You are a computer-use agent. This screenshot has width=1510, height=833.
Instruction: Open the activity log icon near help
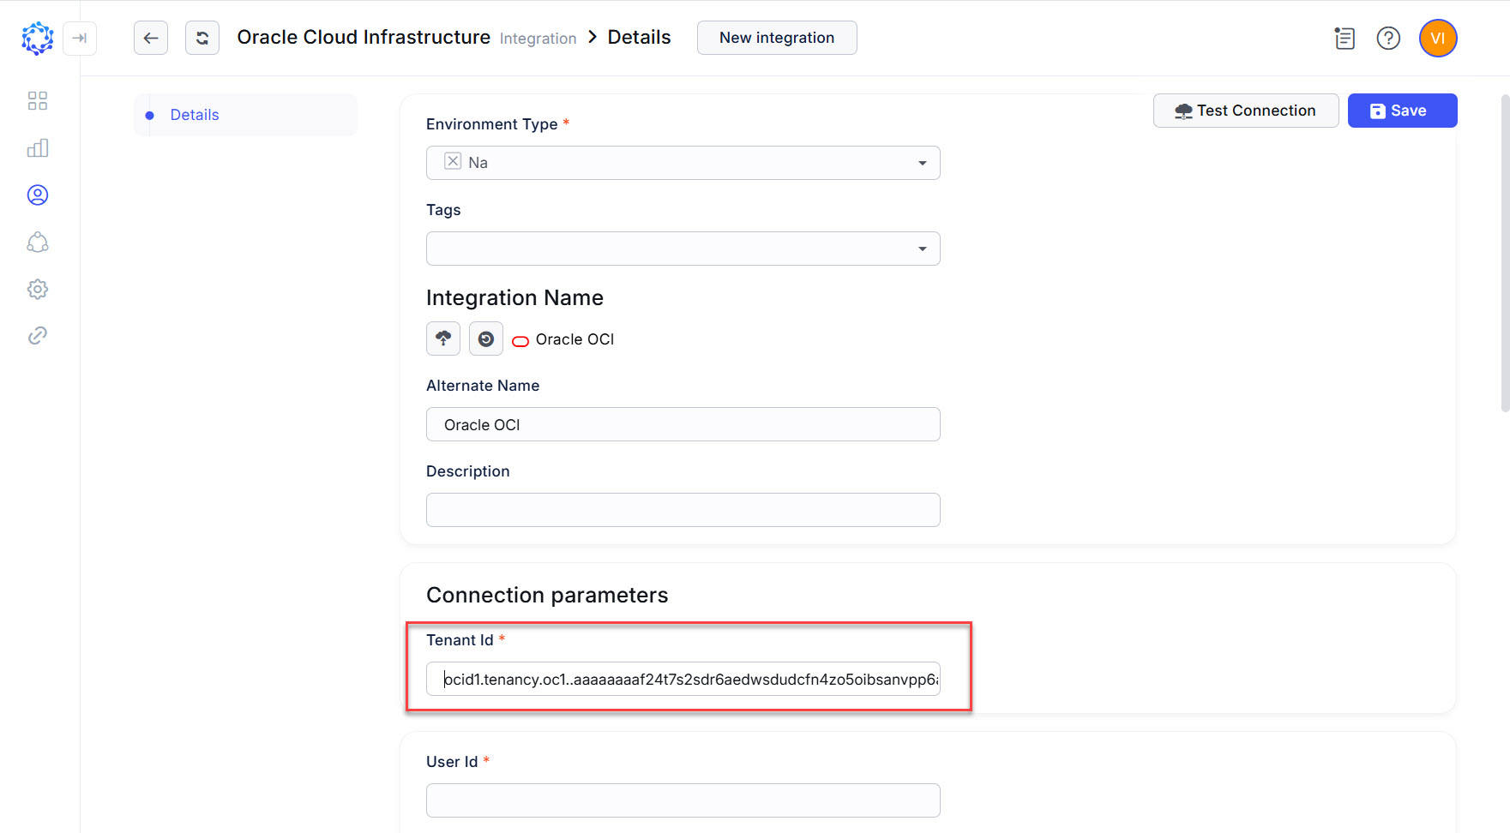[x=1344, y=39]
